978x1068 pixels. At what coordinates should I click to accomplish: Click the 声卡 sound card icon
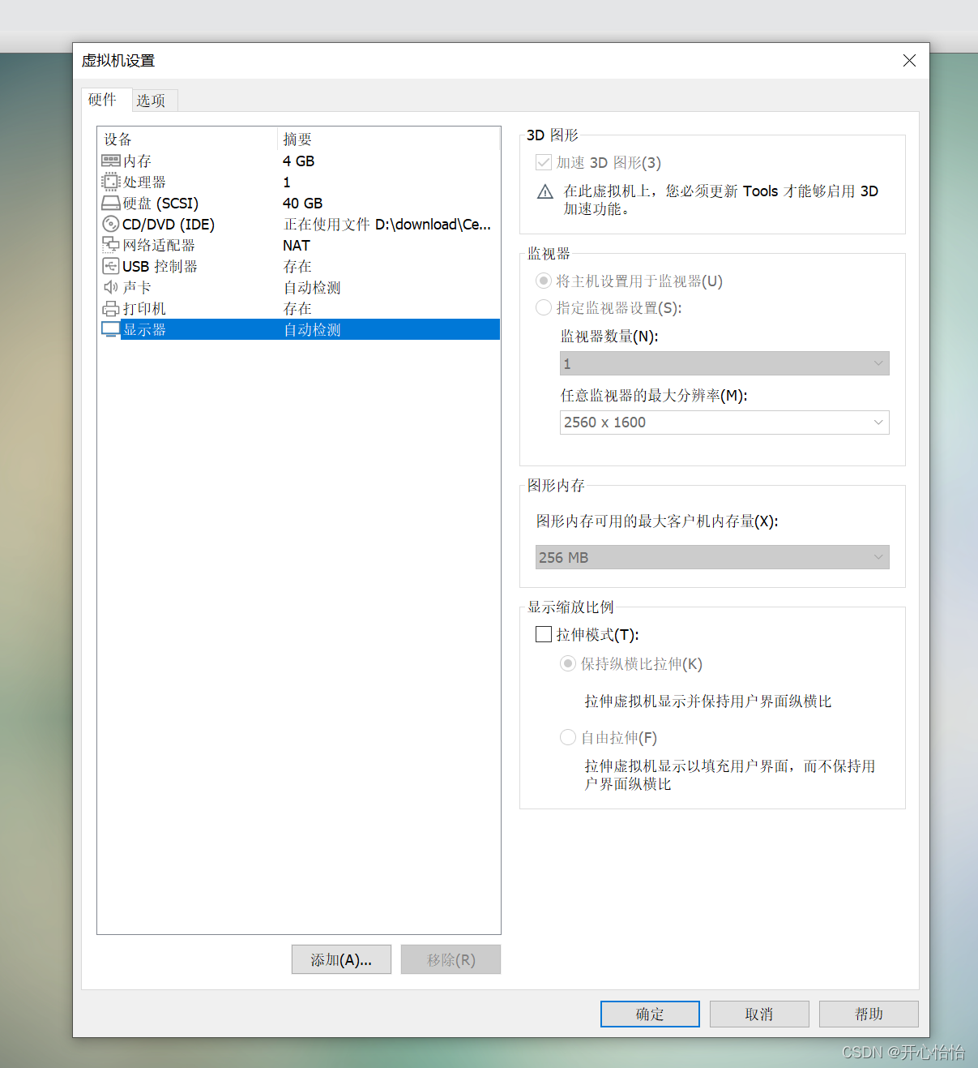(111, 287)
